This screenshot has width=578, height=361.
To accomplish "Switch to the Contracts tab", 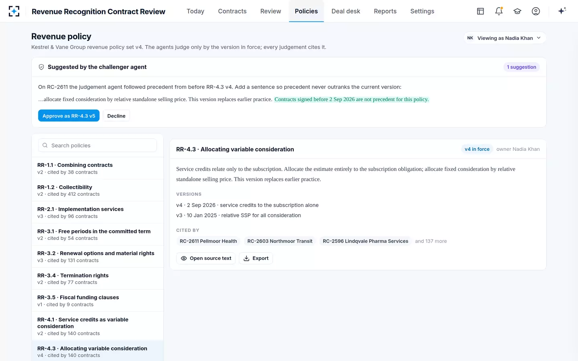I will click(232, 11).
